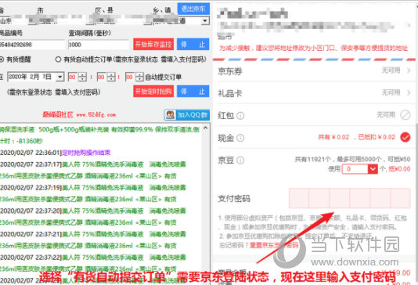Image resolution: width=418 pixels, height=285 pixels.
Task: Click the hour stepper of the timer
Action: (83, 77)
